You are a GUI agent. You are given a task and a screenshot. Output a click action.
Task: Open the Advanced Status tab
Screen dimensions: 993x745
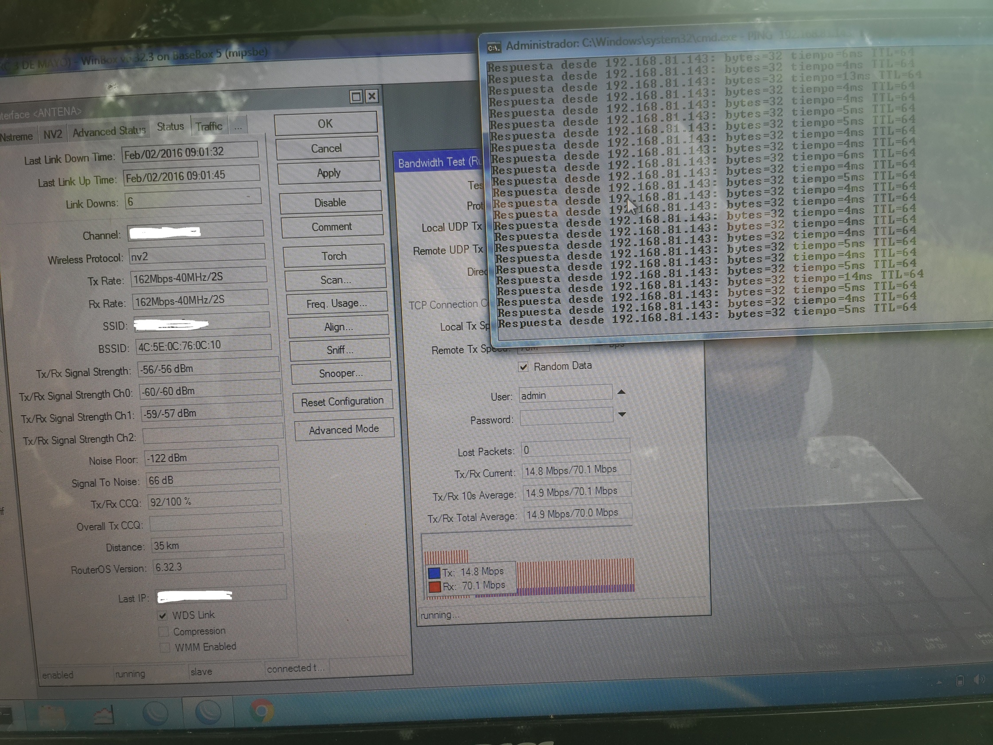pos(109,132)
